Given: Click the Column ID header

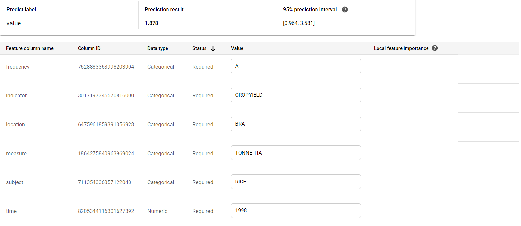Looking at the screenshot, I should click(x=89, y=48).
